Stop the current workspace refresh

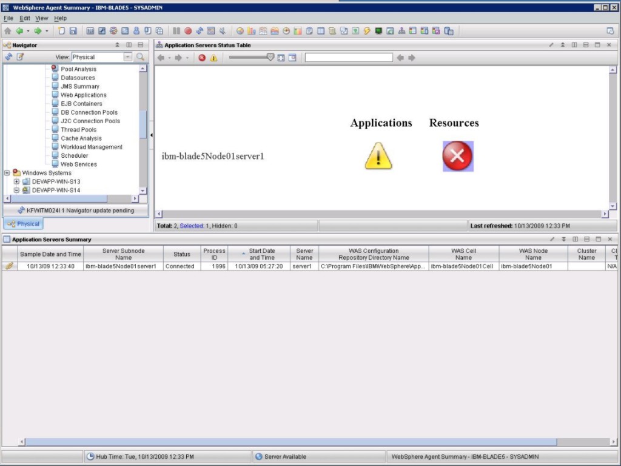pyautogui.click(x=188, y=30)
